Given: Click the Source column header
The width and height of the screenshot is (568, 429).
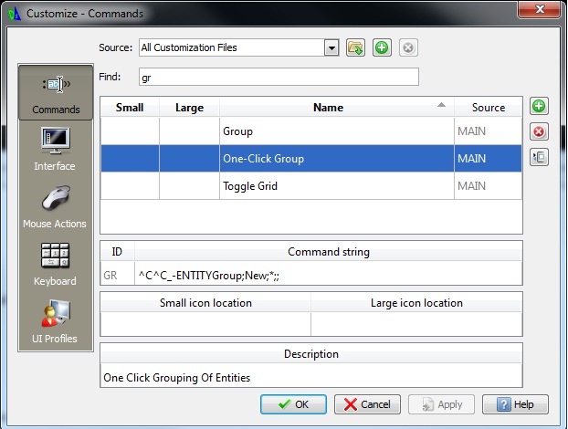Looking at the screenshot, I should tap(488, 107).
